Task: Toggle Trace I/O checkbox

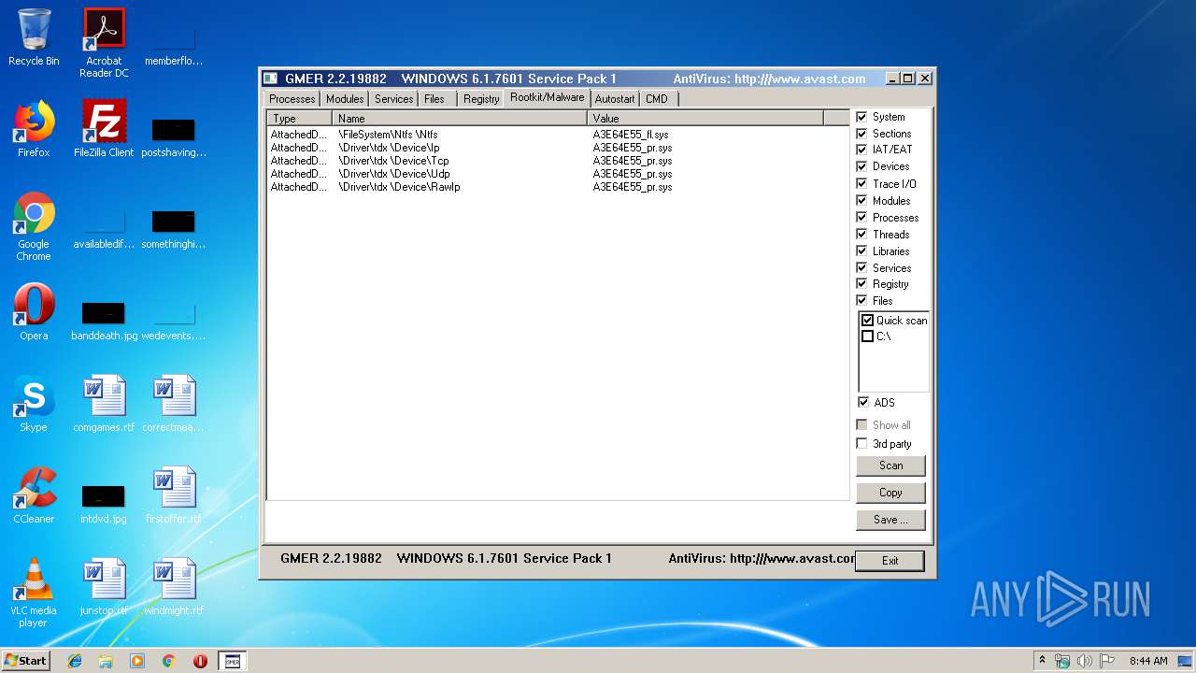Action: click(x=861, y=183)
